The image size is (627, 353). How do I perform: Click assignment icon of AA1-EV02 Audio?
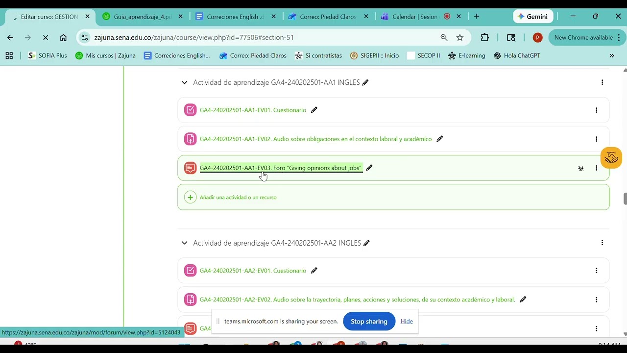190,139
